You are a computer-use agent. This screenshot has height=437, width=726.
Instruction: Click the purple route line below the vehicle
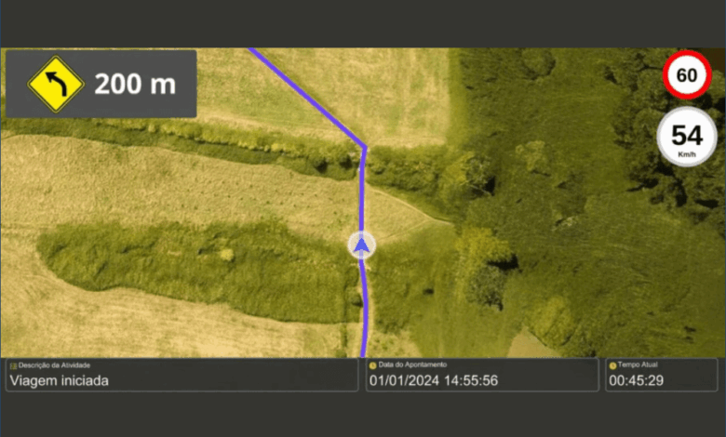click(x=366, y=310)
